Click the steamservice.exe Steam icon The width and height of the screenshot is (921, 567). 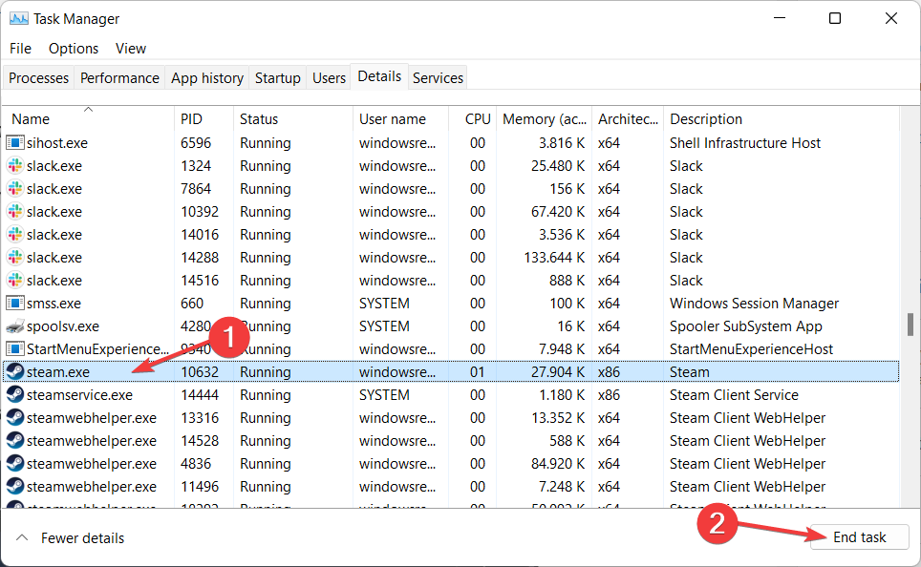pos(15,394)
